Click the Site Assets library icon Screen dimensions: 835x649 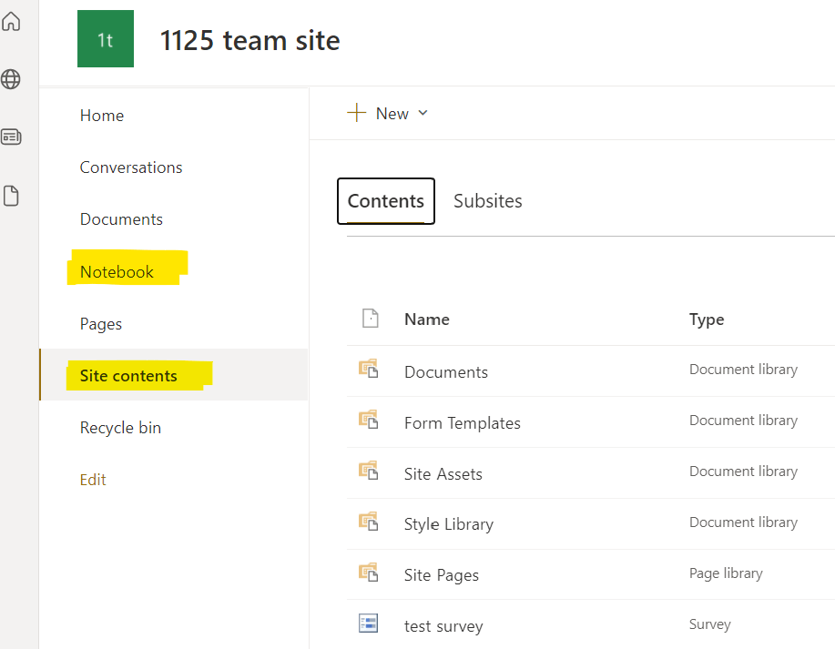(x=369, y=471)
